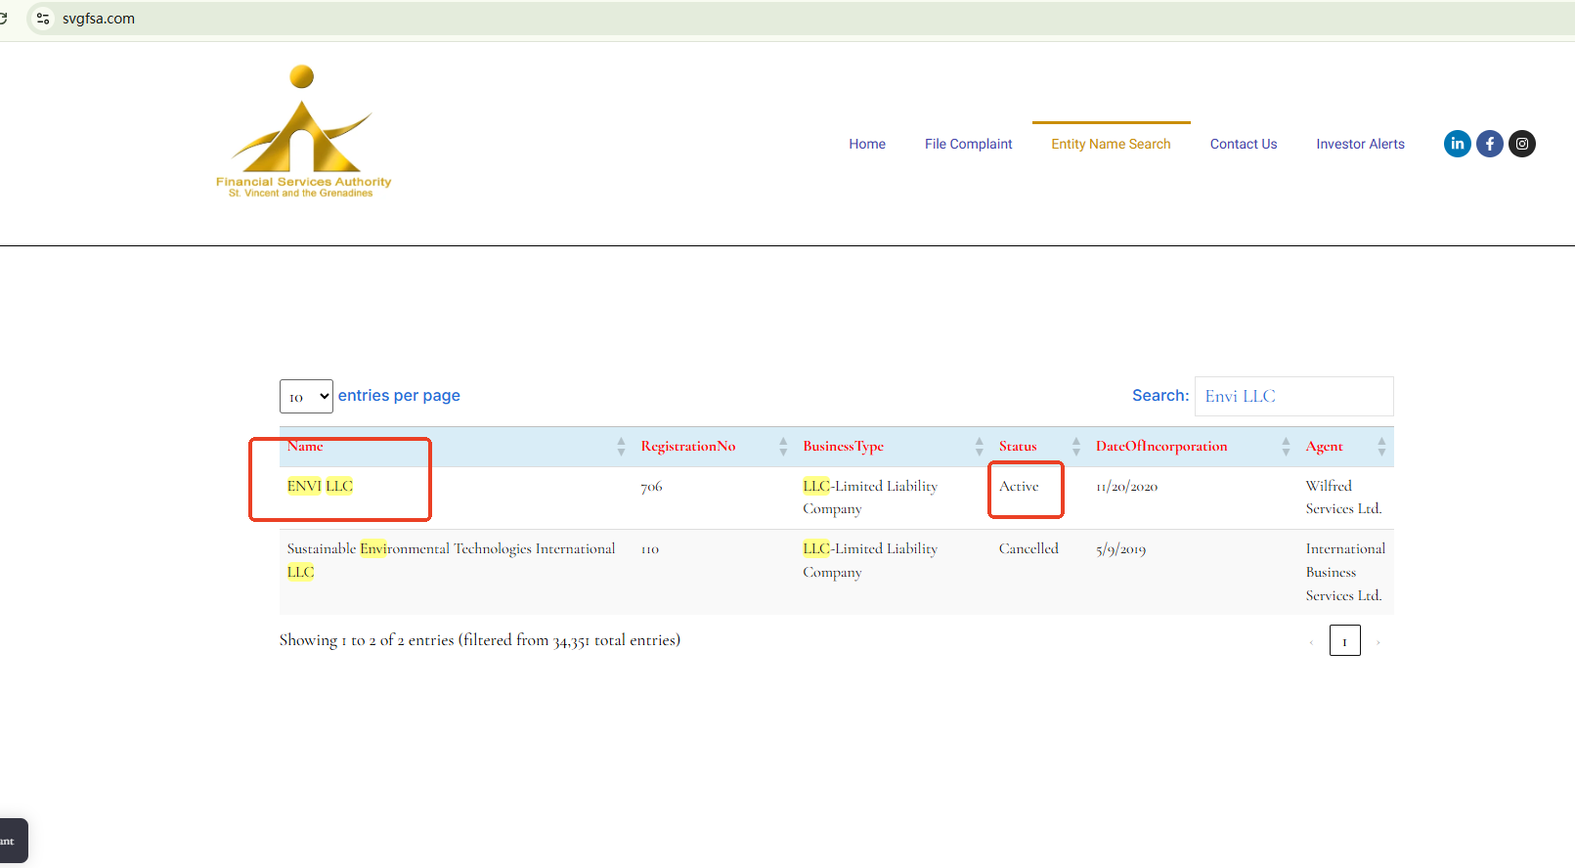The width and height of the screenshot is (1575, 868).
Task: Open the Facebook social icon
Action: click(x=1489, y=144)
